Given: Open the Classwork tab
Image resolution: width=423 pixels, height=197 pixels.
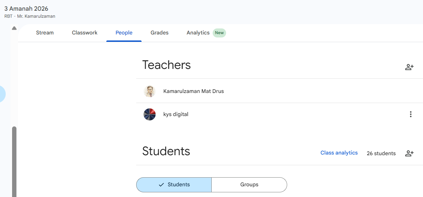Looking at the screenshot, I should click(x=85, y=32).
